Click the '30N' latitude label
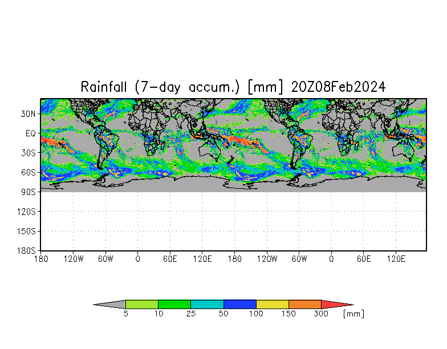Viewport: 447px width, 349px height. (29, 114)
